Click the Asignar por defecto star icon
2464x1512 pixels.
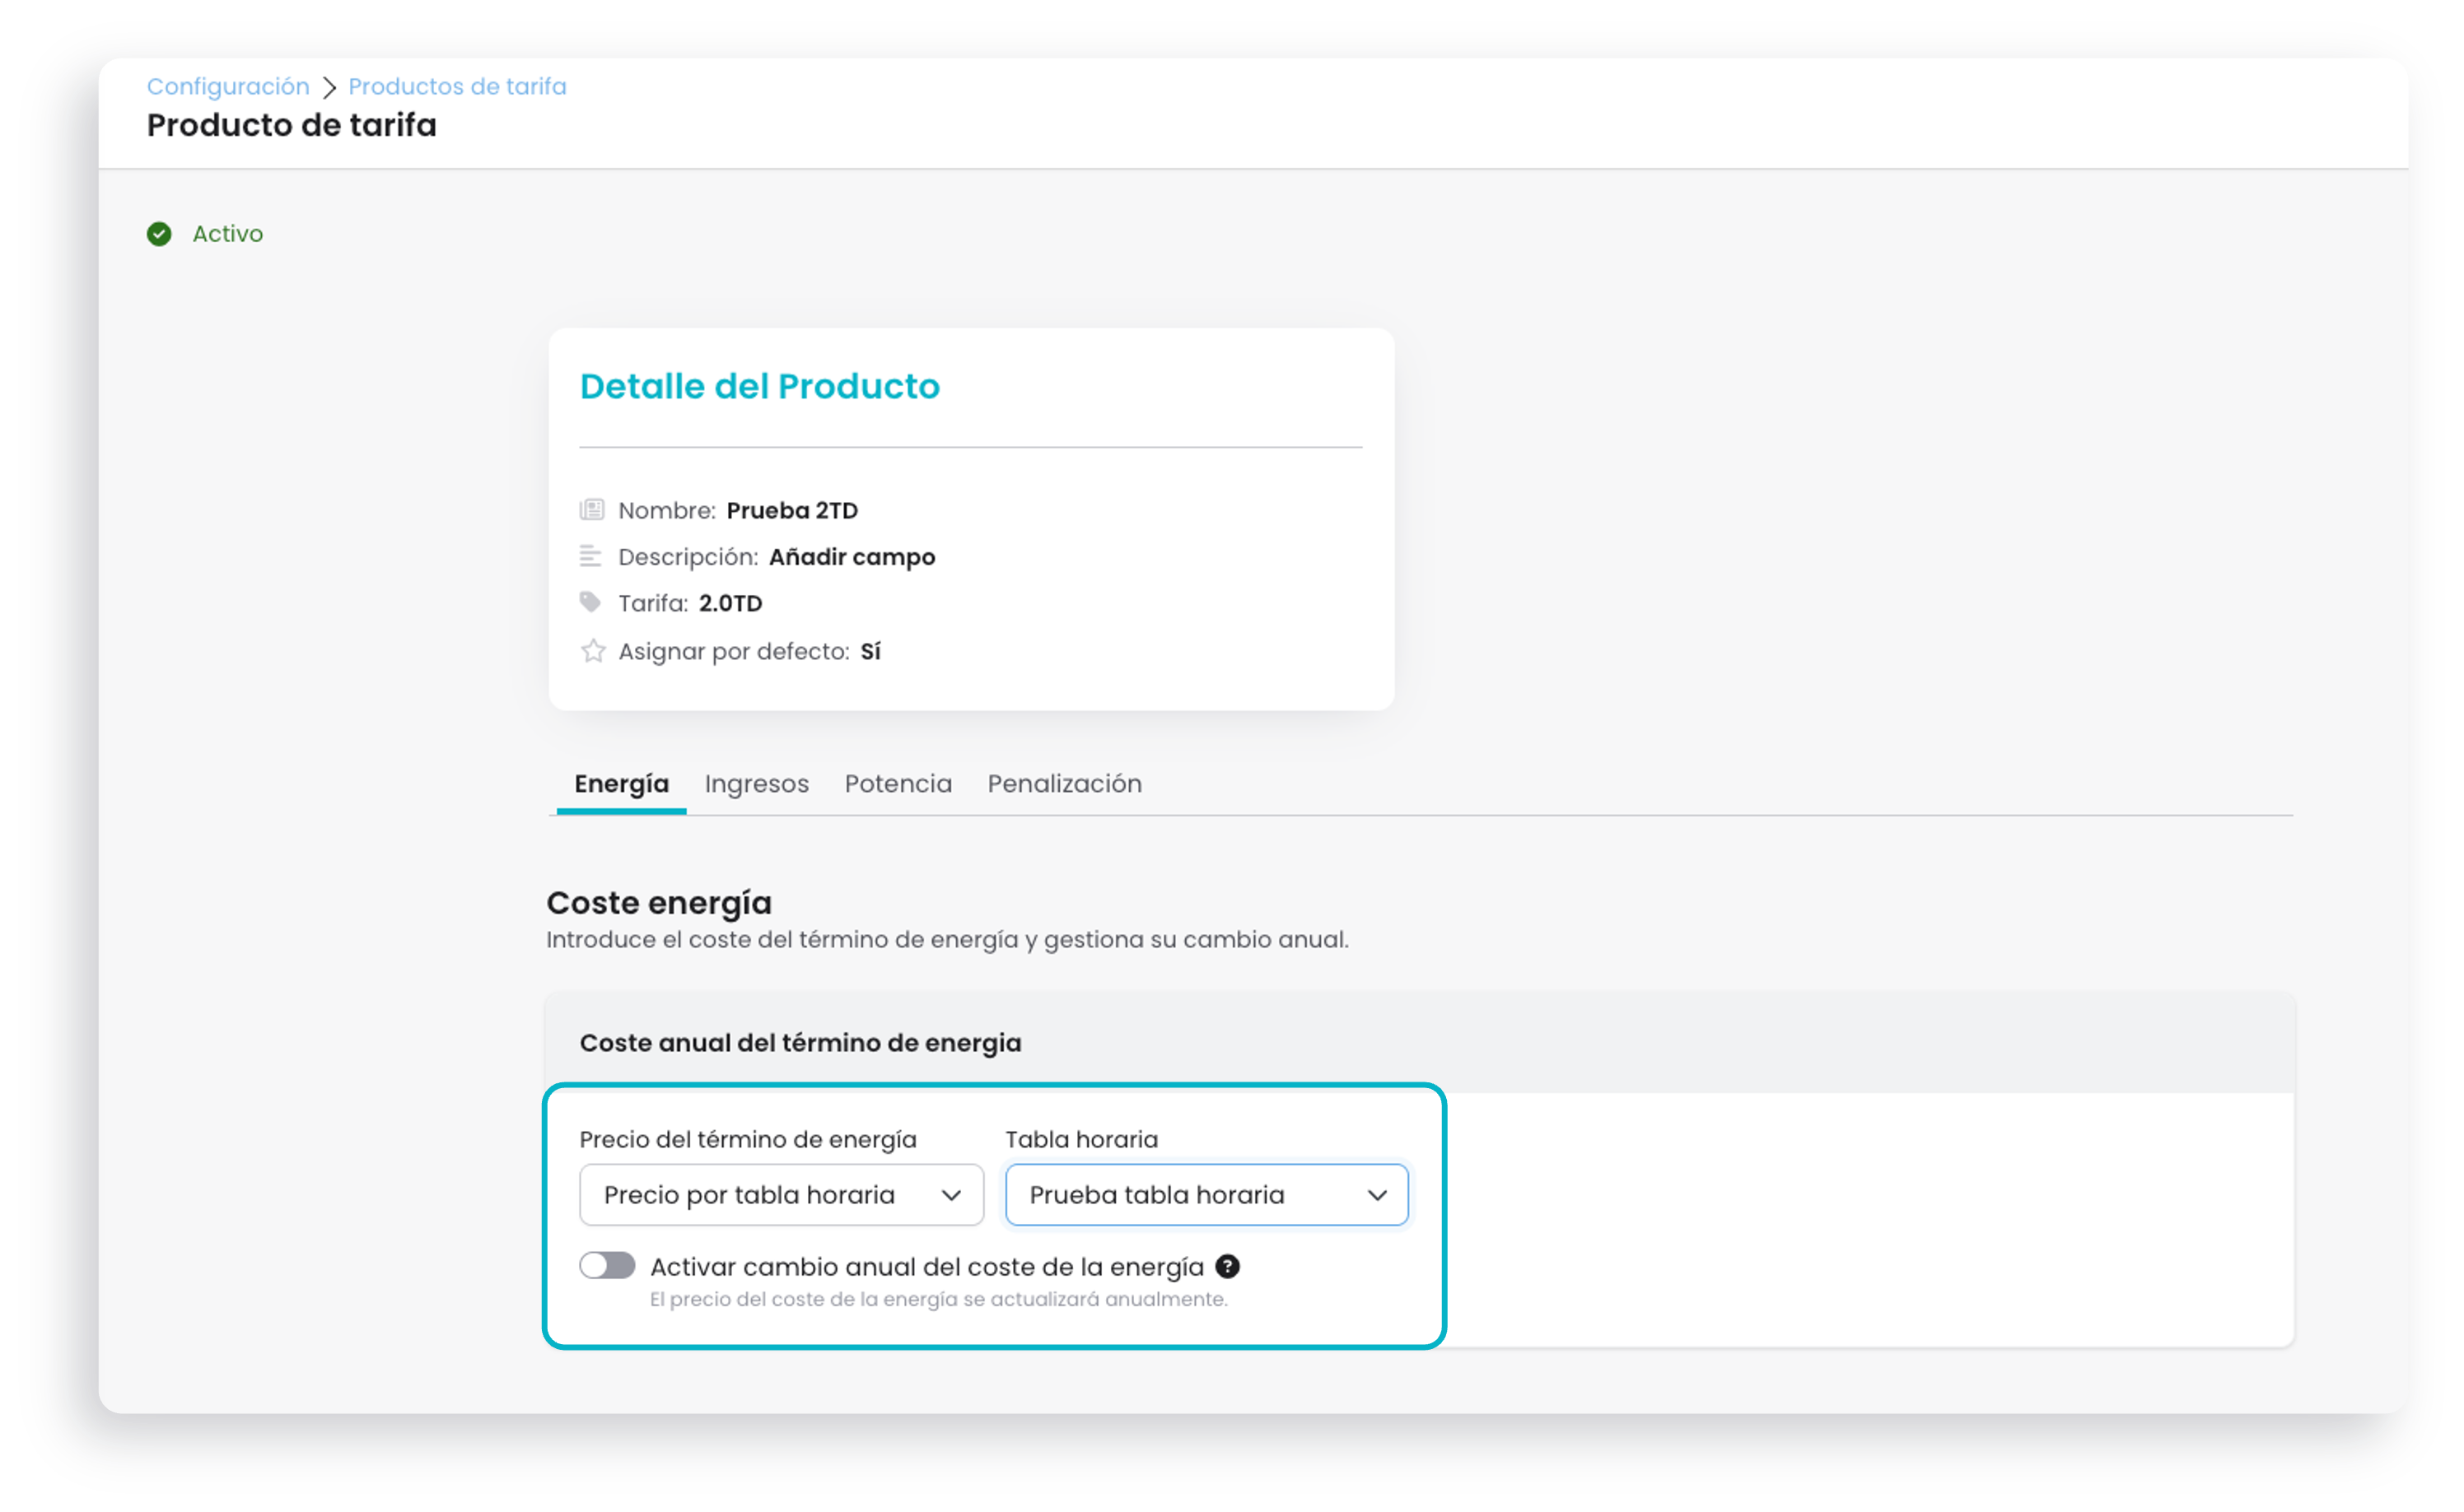[593, 651]
